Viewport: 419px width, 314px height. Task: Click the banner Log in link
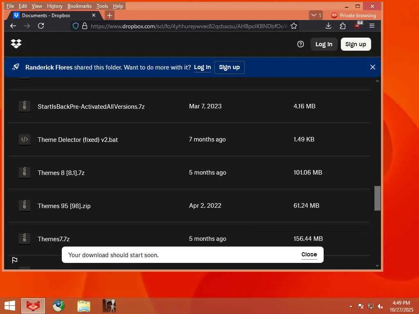[202, 67]
